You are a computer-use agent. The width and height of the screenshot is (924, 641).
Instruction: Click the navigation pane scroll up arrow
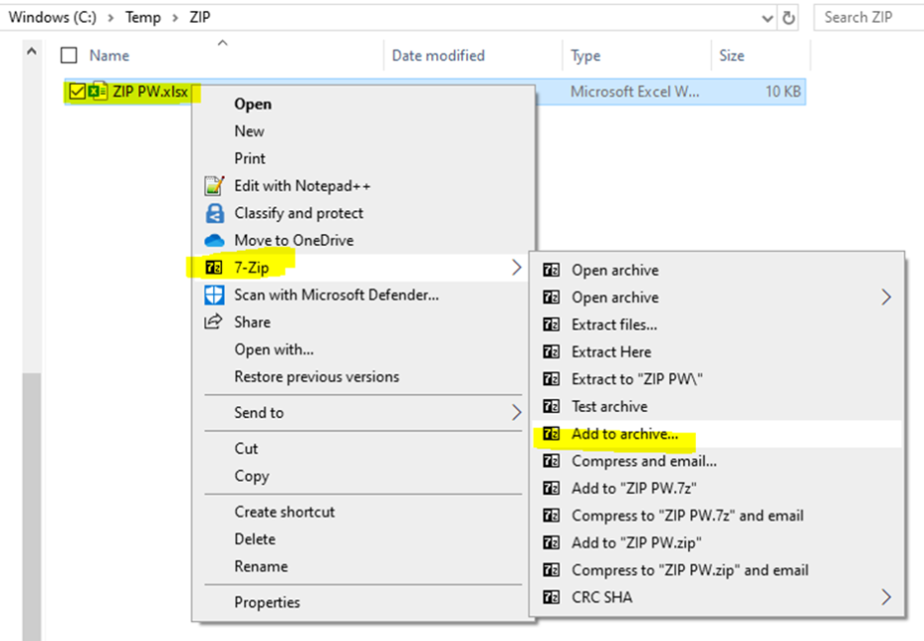tap(32, 52)
